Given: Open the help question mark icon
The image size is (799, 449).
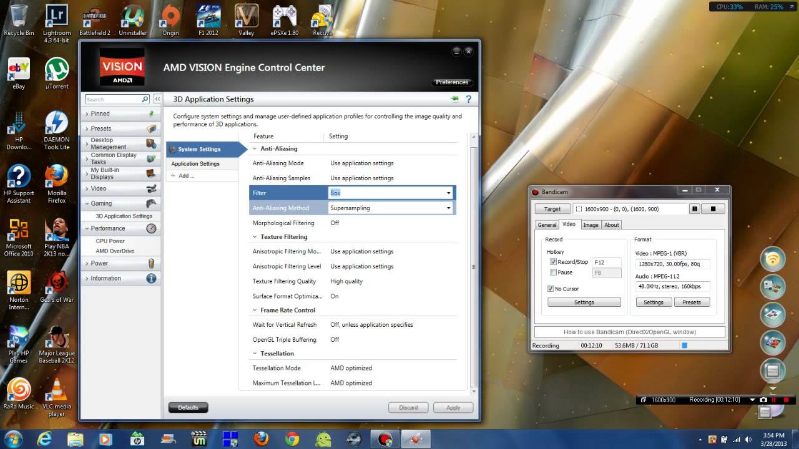Looking at the screenshot, I should point(468,99).
